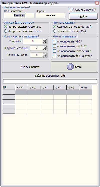Viewport: 100px width, 187px height.
Task: Click the Глубина, ходов value field
Action: [36, 55]
